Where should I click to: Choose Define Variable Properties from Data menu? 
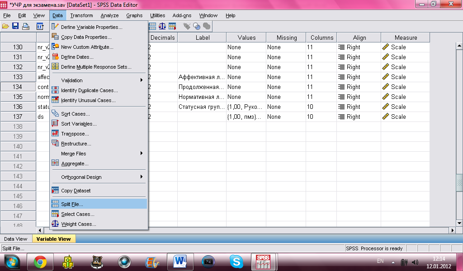(99, 27)
